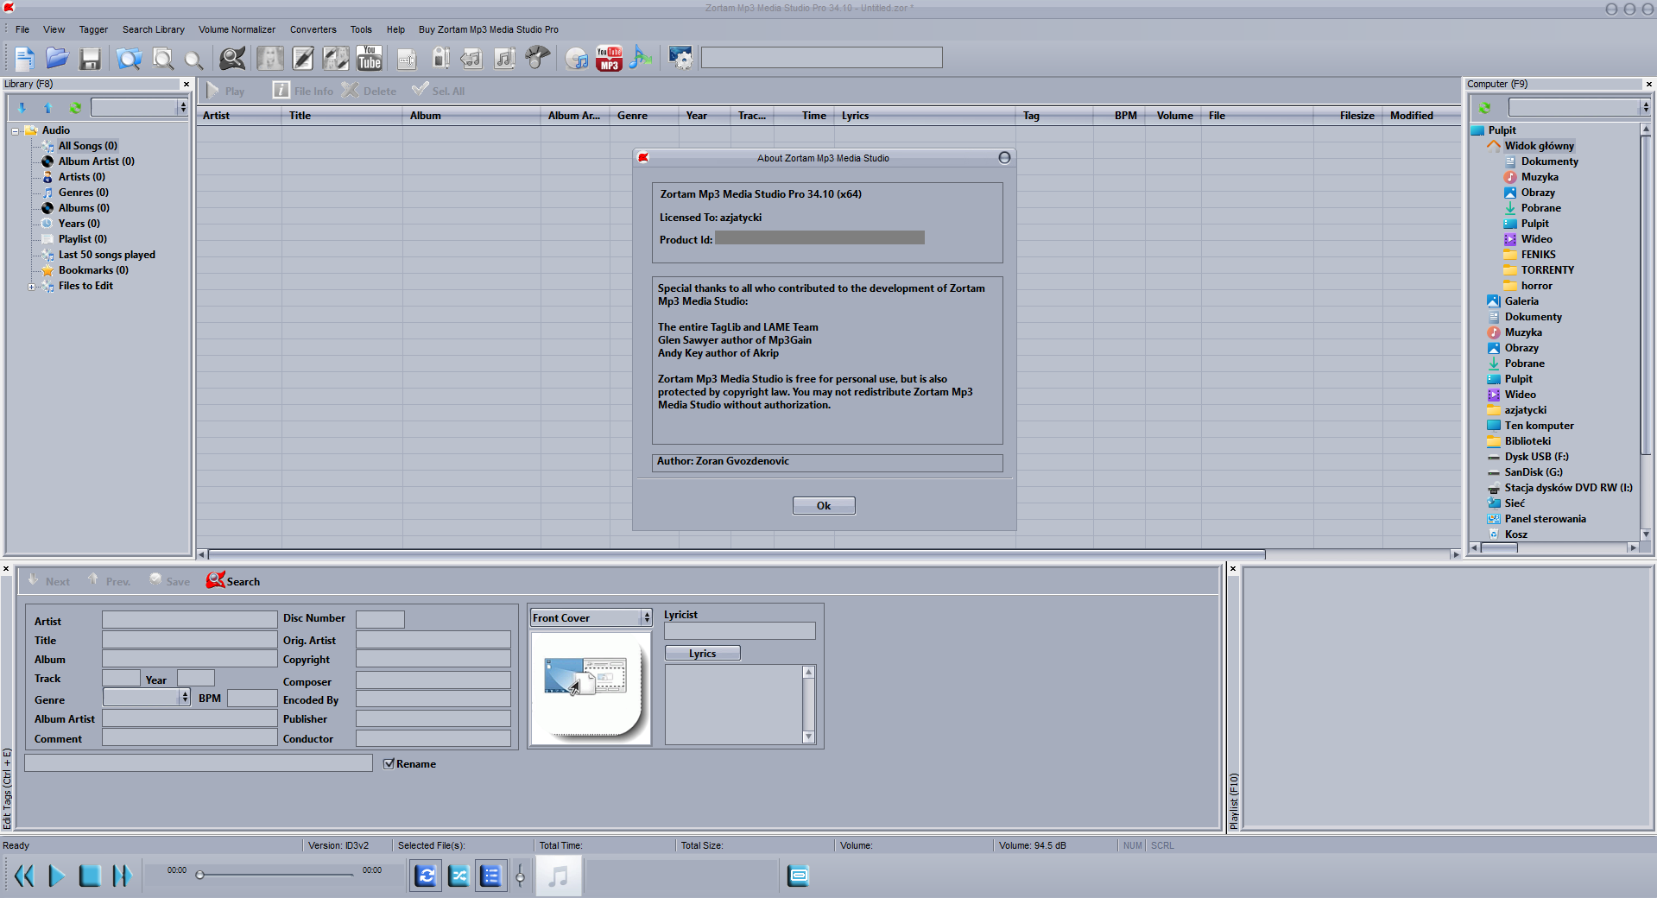
Task: Click the YouTube toolbar icon
Action: pyautogui.click(x=370, y=58)
